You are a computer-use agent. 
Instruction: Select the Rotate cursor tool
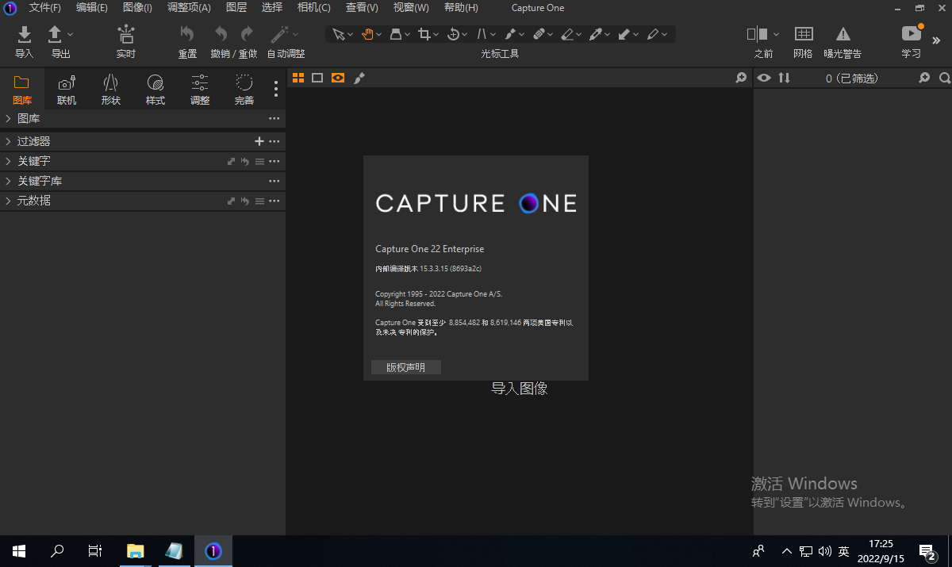pyautogui.click(x=454, y=34)
